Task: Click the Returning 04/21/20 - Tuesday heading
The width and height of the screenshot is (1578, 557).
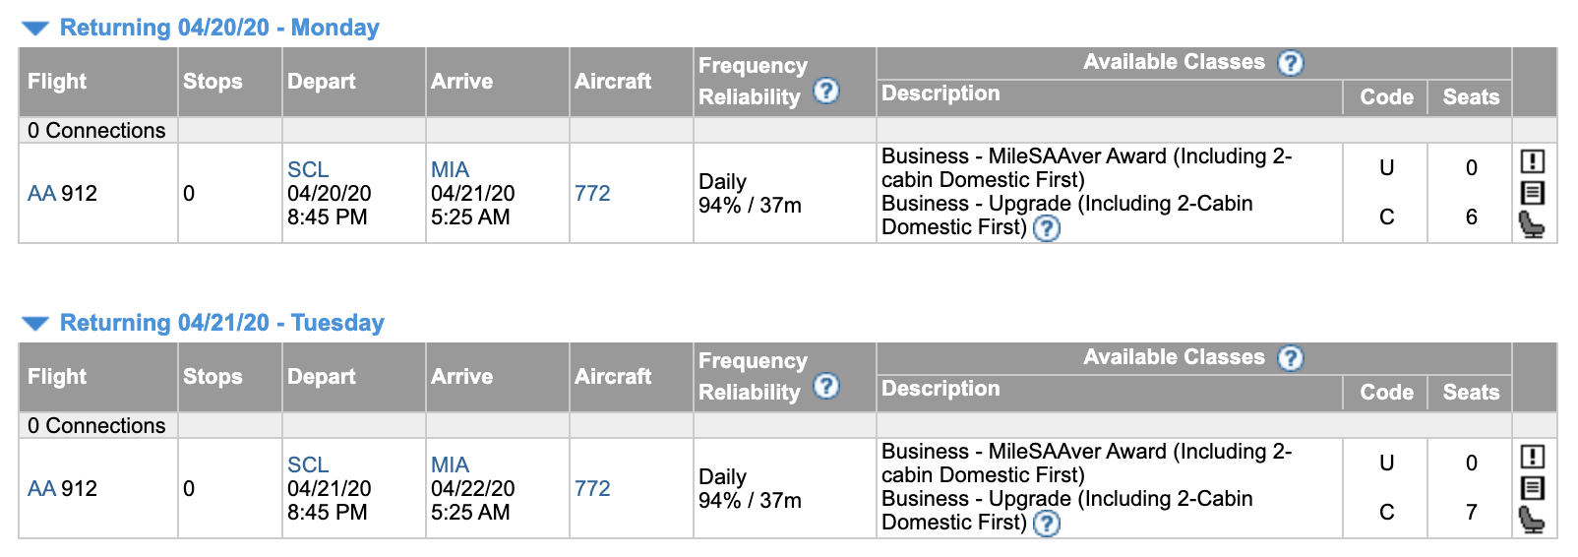Action: tap(221, 323)
